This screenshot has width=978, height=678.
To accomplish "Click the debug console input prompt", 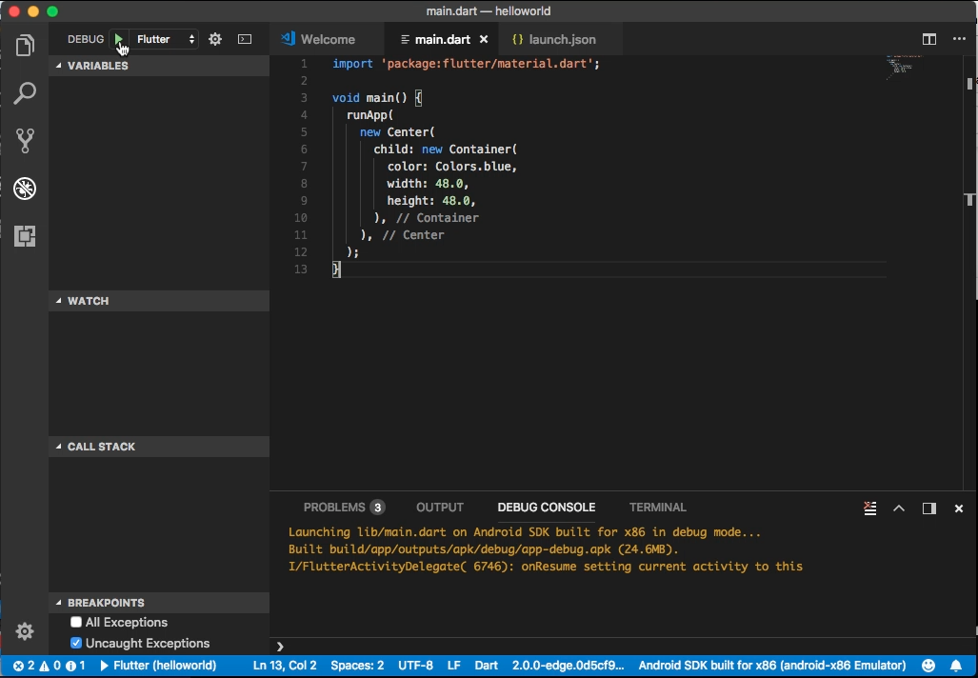I will (624, 647).
